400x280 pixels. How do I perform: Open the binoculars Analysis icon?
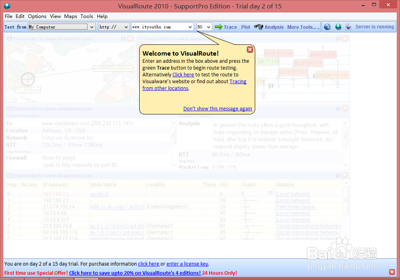[x=258, y=27]
